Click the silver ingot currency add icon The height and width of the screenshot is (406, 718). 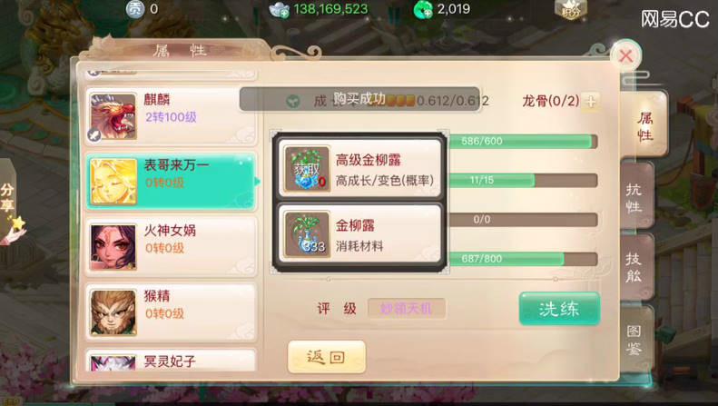(279, 10)
